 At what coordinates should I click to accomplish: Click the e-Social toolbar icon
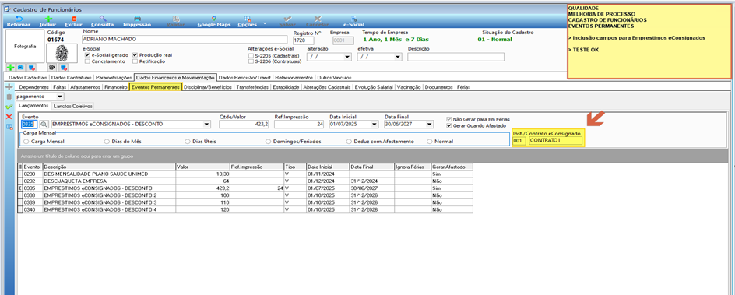coord(353,19)
